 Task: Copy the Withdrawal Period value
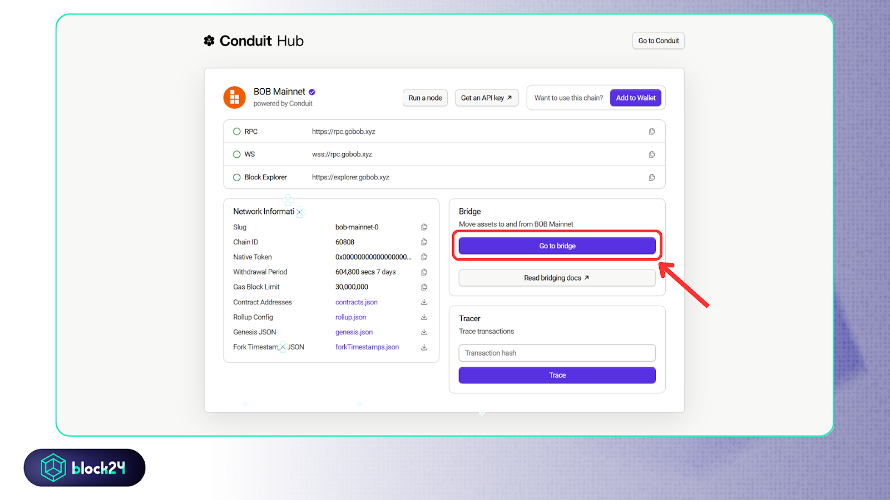[424, 272]
